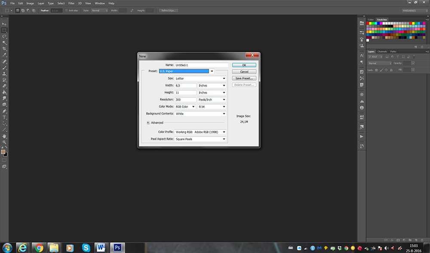Image resolution: width=430 pixels, height=253 pixels.
Task: Switch to the Channels tab
Action: tap(382, 52)
